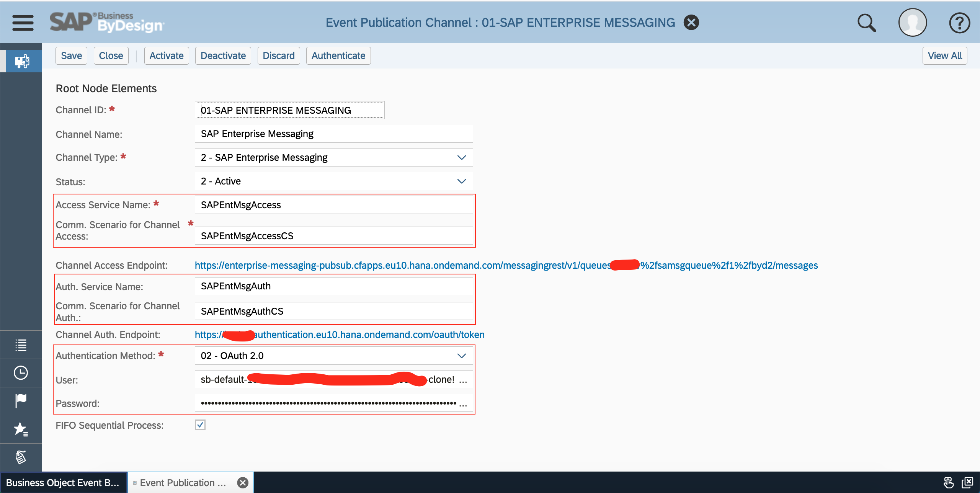Open the user profile avatar

point(912,23)
